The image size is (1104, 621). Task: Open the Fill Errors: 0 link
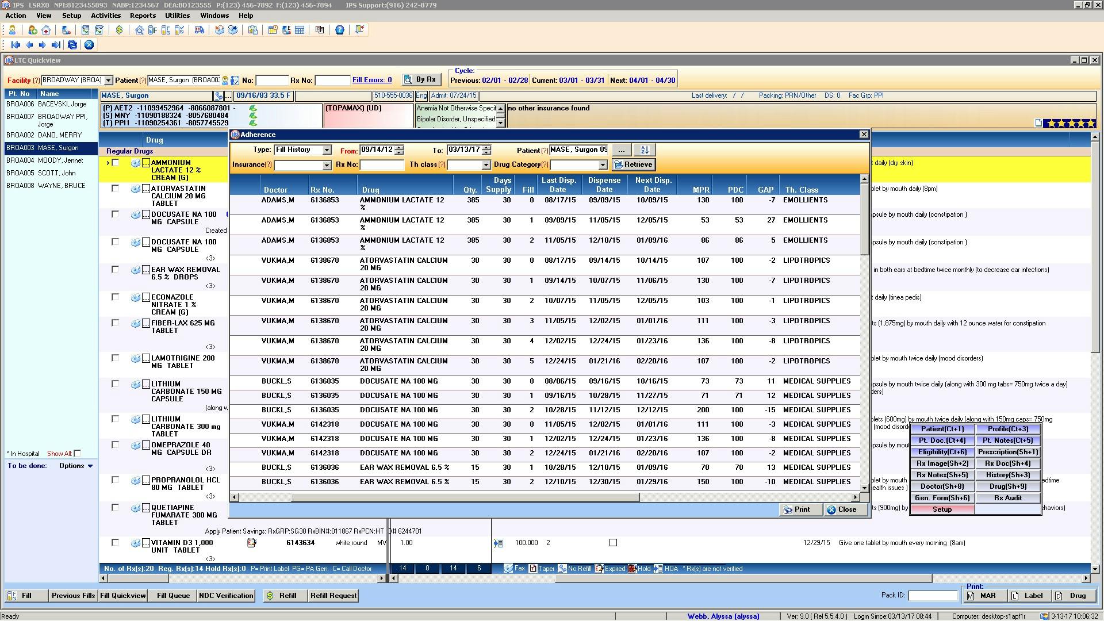click(371, 80)
